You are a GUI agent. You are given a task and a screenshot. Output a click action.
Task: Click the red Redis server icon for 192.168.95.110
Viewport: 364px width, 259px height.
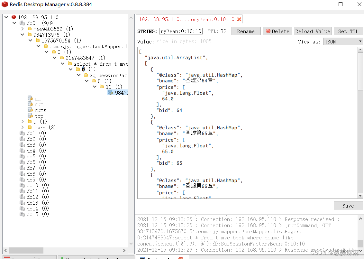(14, 17)
